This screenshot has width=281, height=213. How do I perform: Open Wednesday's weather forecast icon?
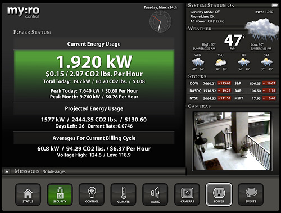(x=198, y=62)
